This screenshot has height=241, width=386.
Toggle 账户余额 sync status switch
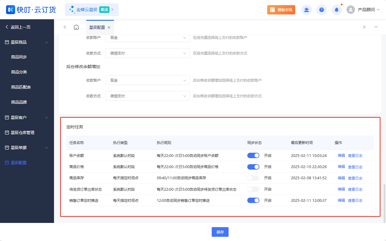click(x=253, y=155)
